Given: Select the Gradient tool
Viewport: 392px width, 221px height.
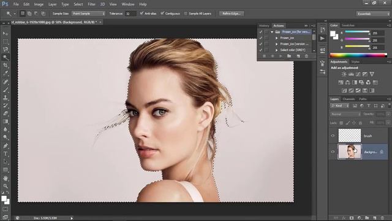Looking at the screenshot, I should coord(6,122).
